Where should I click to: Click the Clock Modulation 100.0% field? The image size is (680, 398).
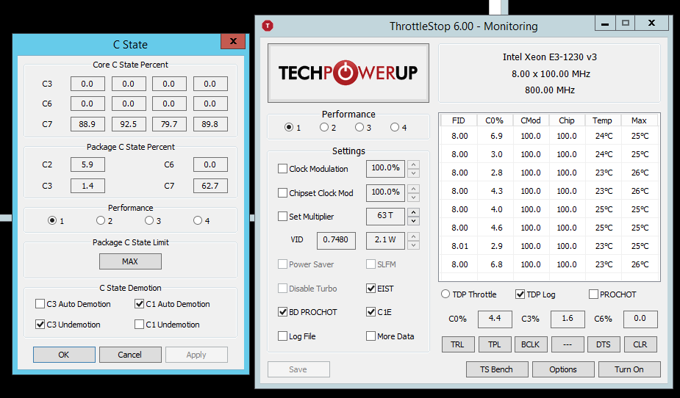tap(385, 168)
